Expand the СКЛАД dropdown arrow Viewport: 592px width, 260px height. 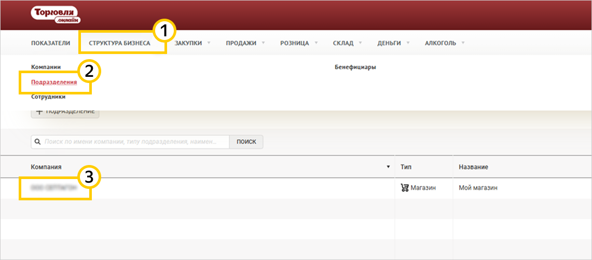point(361,43)
